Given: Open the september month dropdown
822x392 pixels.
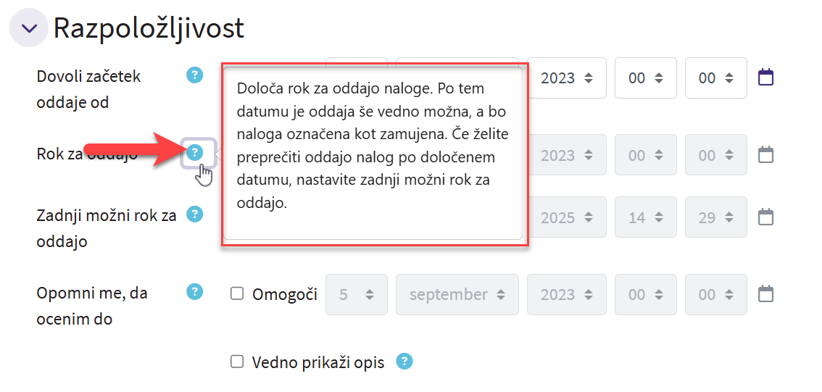Looking at the screenshot, I should [457, 295].
